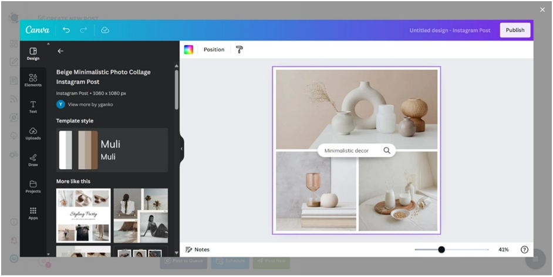Select the Styling Party template thumbnail

click(83, 216)
